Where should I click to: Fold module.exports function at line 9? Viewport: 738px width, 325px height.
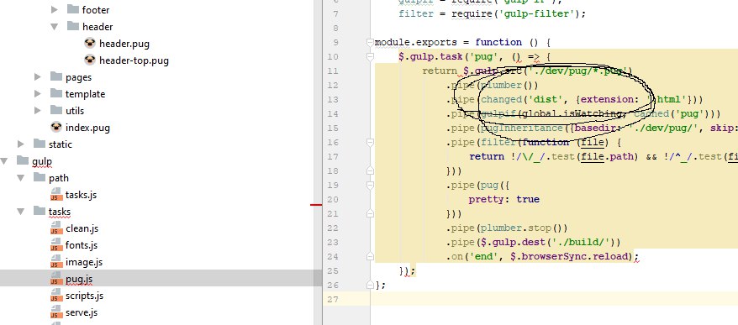370,42
